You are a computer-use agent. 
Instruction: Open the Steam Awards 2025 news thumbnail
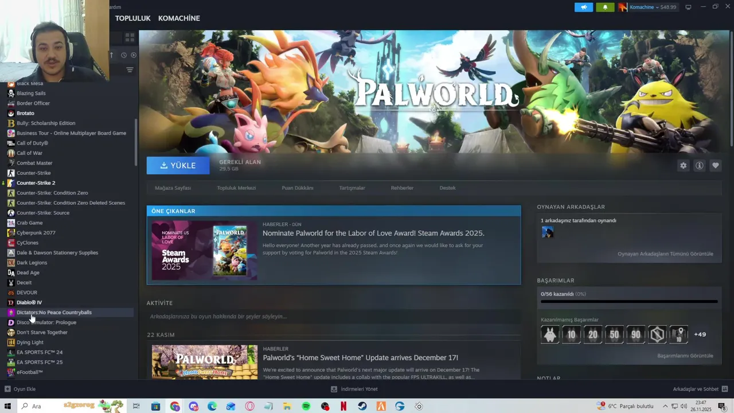point(204,251)
